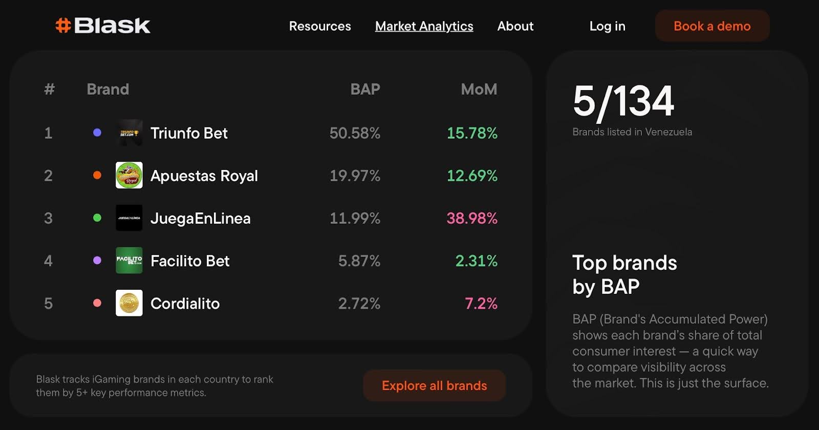Click the Explore all brands button
Image resolution: width=819 pixels, height=430 pixels.
coord(434,385)
